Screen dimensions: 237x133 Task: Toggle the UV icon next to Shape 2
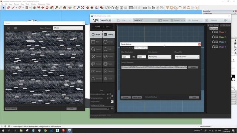point(217,37)
